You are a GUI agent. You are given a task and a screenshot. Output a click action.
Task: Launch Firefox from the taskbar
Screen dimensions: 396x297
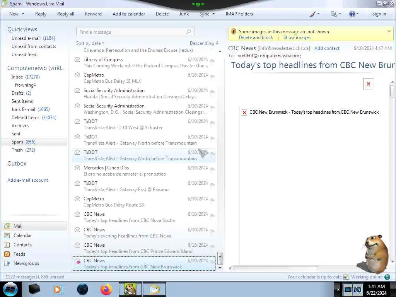106,289
